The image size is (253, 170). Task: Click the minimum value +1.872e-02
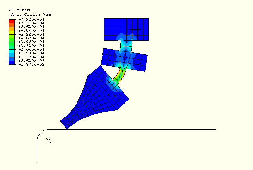[x=31, y=64]
